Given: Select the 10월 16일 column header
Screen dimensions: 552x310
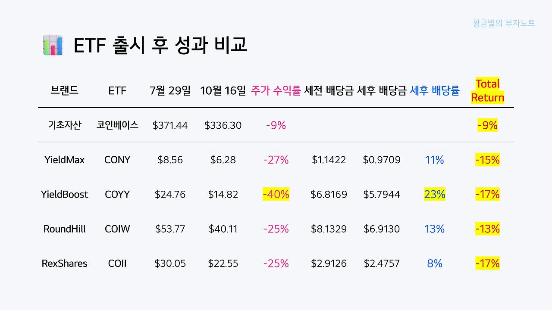Looking at the screenshot, I should pyautogui.click(x=223, y=91).
